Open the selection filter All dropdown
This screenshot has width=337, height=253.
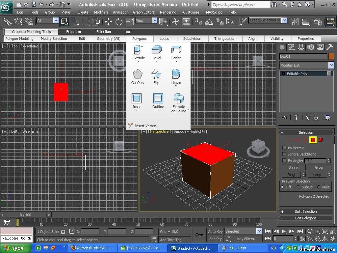[x=56, y=20]
